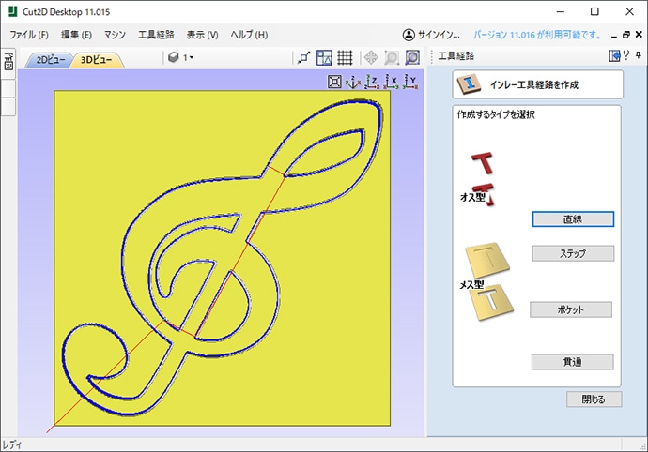
Task: Choose the ステップ inlay type
Action: coord(573,254)
